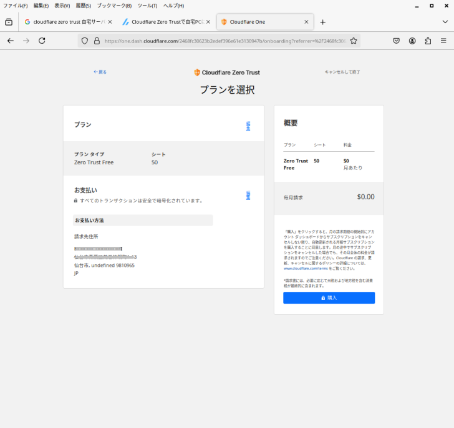Open the ファイル(F) menu

[x=16, y=6]
